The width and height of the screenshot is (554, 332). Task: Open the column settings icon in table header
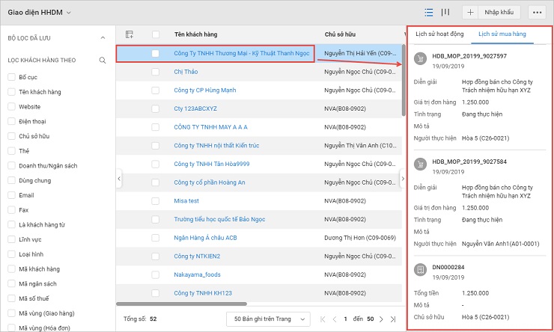point(130,34)
